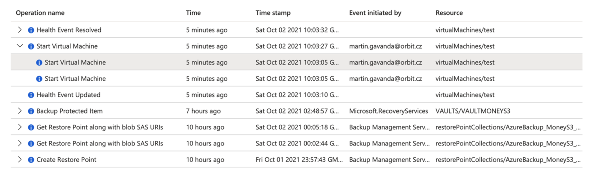Click info icon of expanded Start Virtual Machine parent
The height and width of the screenshot is (171, 590).
[x=31, y=46]
